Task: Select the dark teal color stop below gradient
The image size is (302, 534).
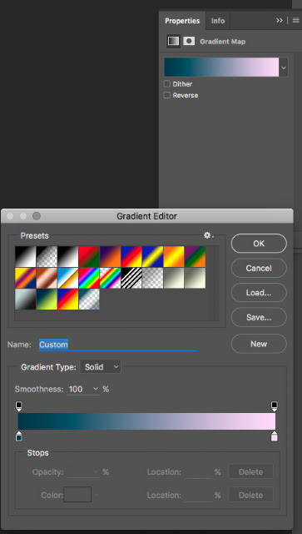Action: point(18,436)
